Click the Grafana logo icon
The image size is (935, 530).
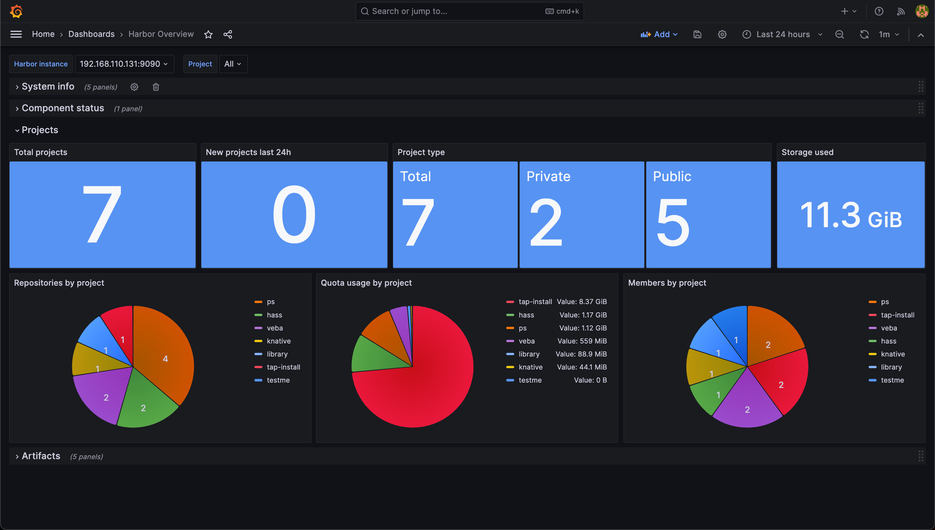pyautogui.click(x=17, y=11)
